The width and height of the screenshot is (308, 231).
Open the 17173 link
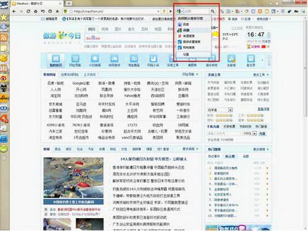(132, 125)
